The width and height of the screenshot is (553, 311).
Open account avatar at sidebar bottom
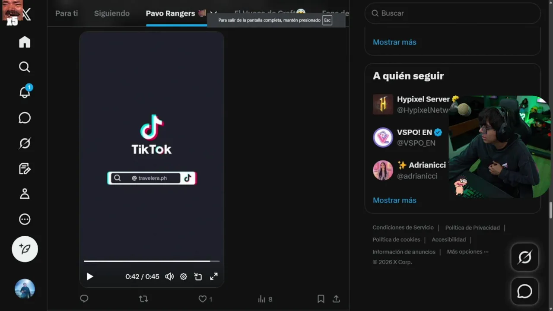tap(25, 289)
